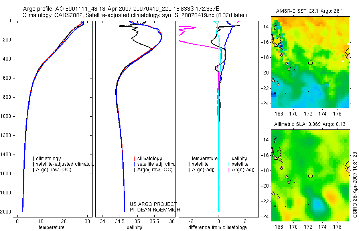Click 'climatology' legend entry in temperature plot
The image size is (359, 231).
(48, 159)
